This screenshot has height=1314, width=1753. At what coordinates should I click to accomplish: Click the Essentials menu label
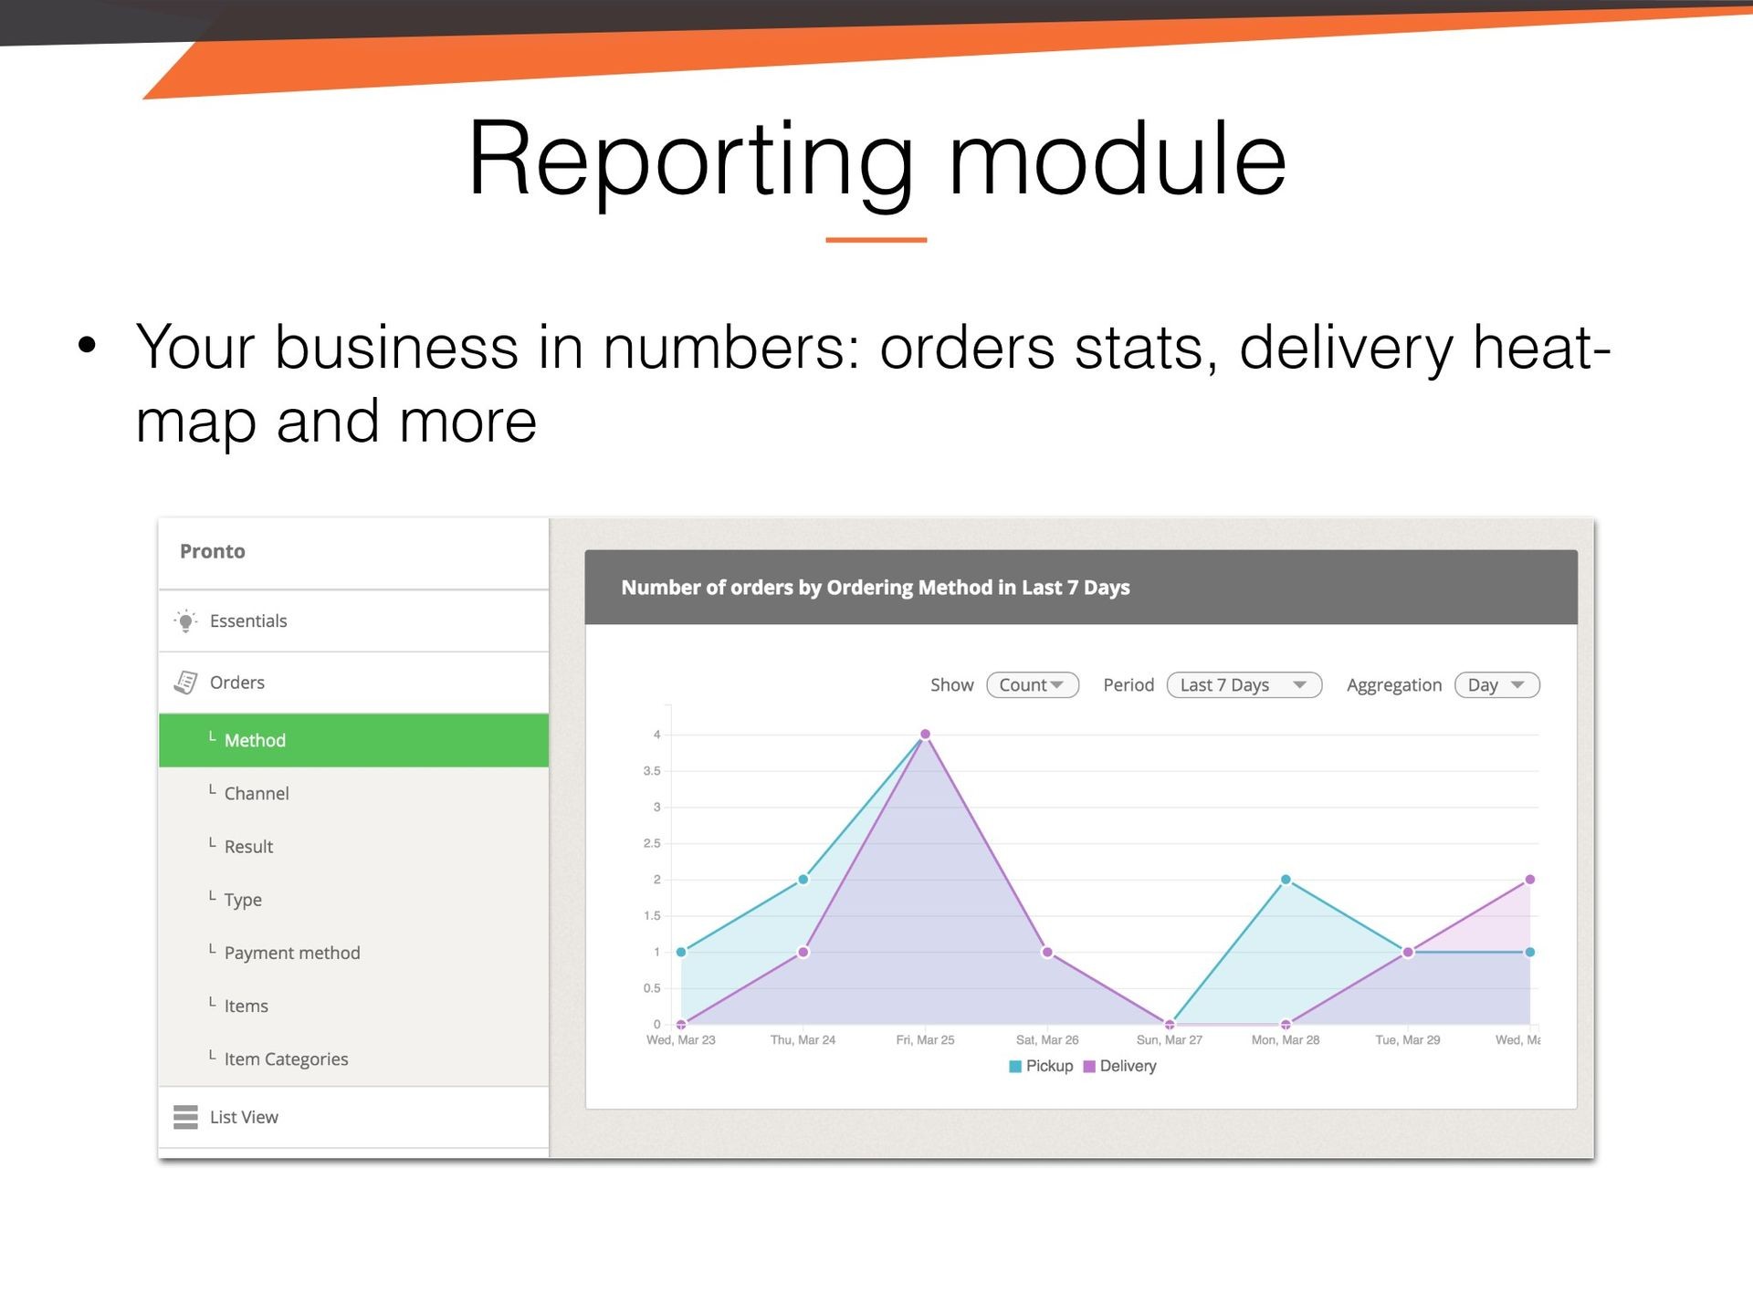coord(248,621)
